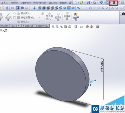Screen dimensions: 125x113
Task: Expand the Open file dropdown arrow
Action: point(85,3)
